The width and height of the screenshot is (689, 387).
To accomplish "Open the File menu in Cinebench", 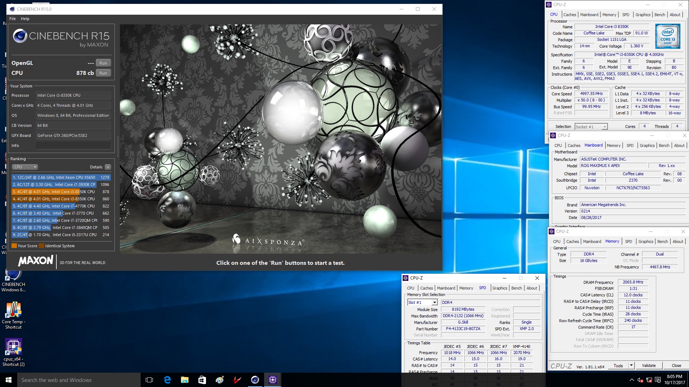I will (13, 19).
